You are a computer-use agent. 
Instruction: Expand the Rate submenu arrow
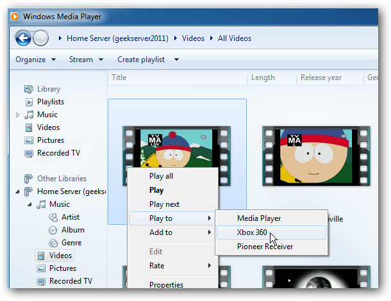(x=210, y=266)
